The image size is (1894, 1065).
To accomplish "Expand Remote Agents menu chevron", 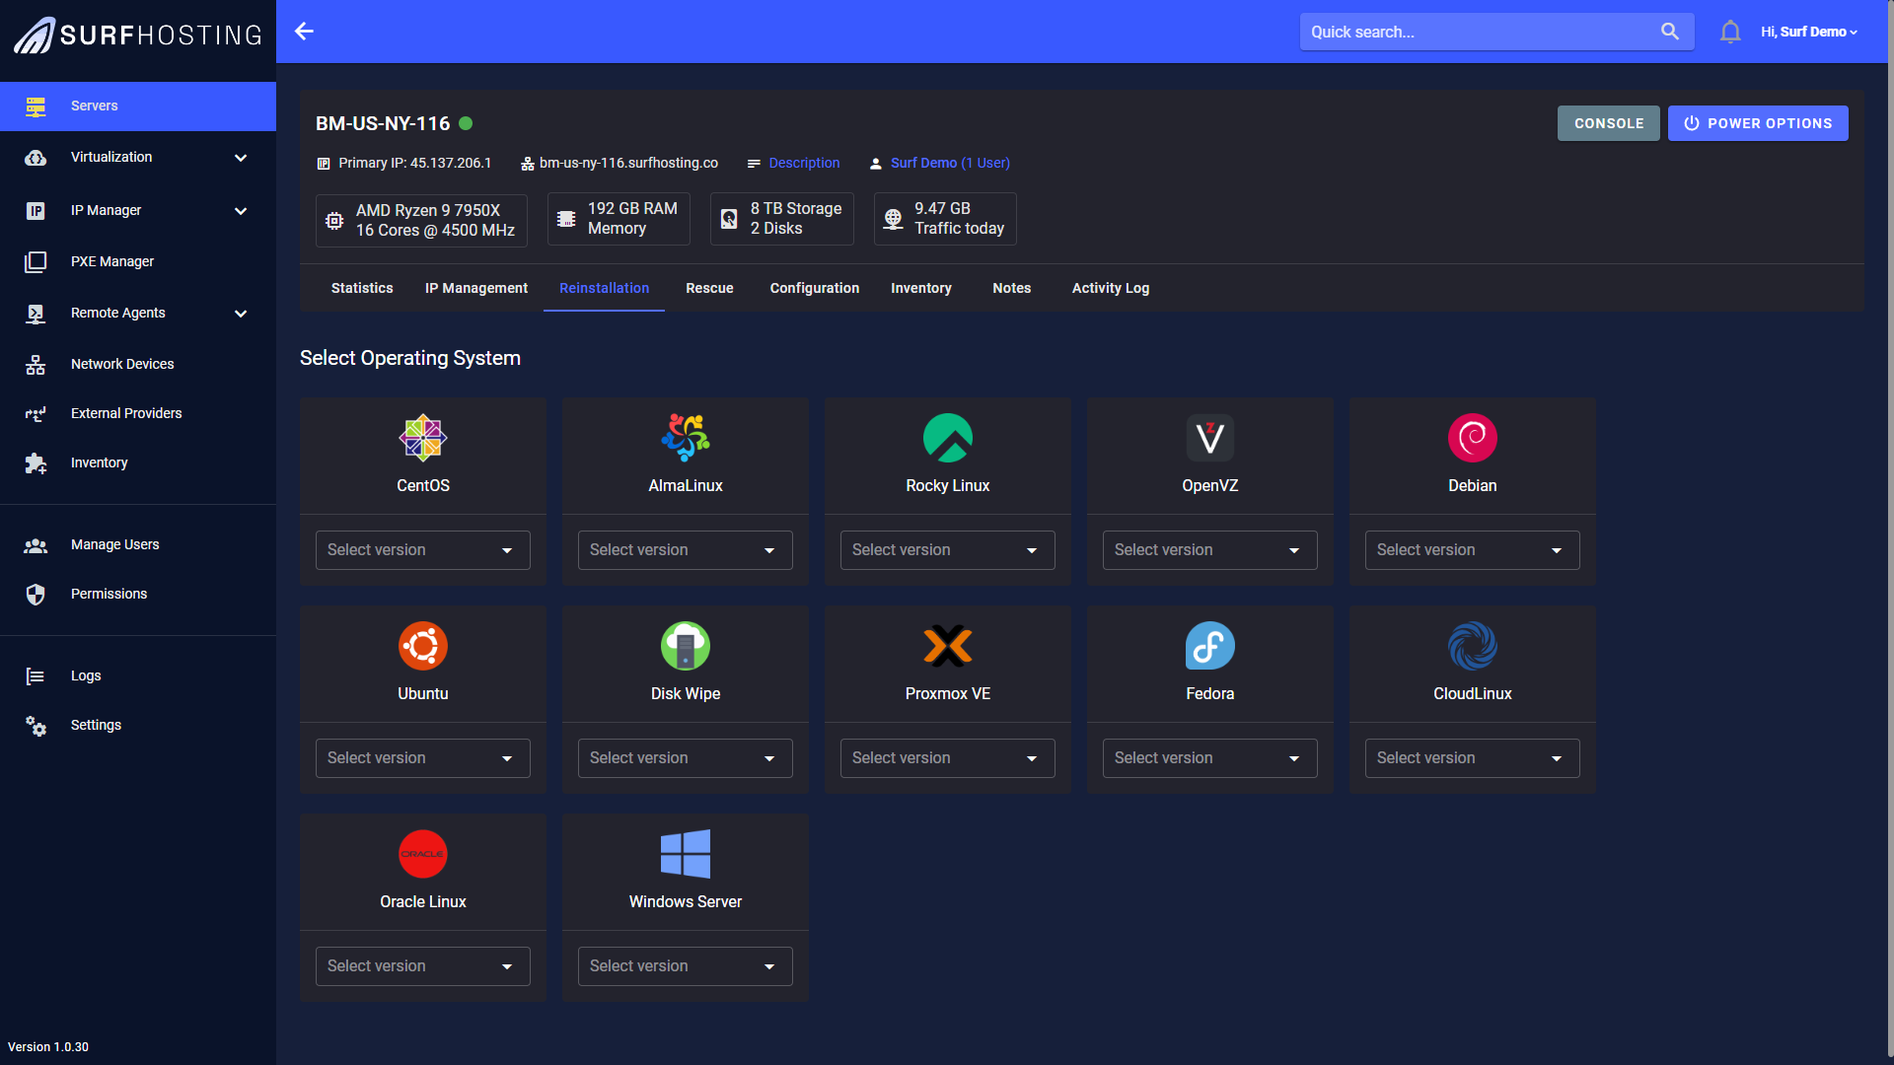I will click(241, 314).
